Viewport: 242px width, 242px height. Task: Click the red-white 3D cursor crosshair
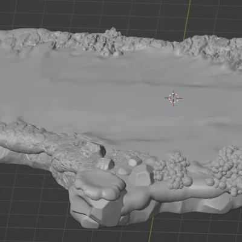[x=174, y=98]
